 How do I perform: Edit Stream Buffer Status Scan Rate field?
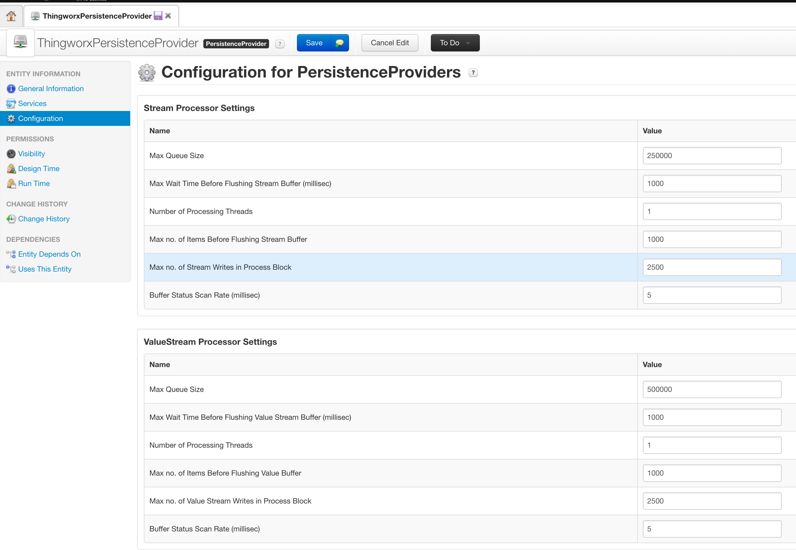coord(712,295)
